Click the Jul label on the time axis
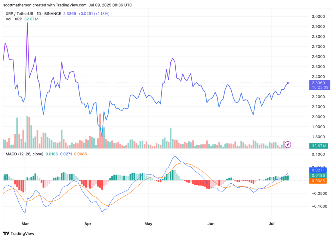Viewport: 335px width, 239px height. 271,224
